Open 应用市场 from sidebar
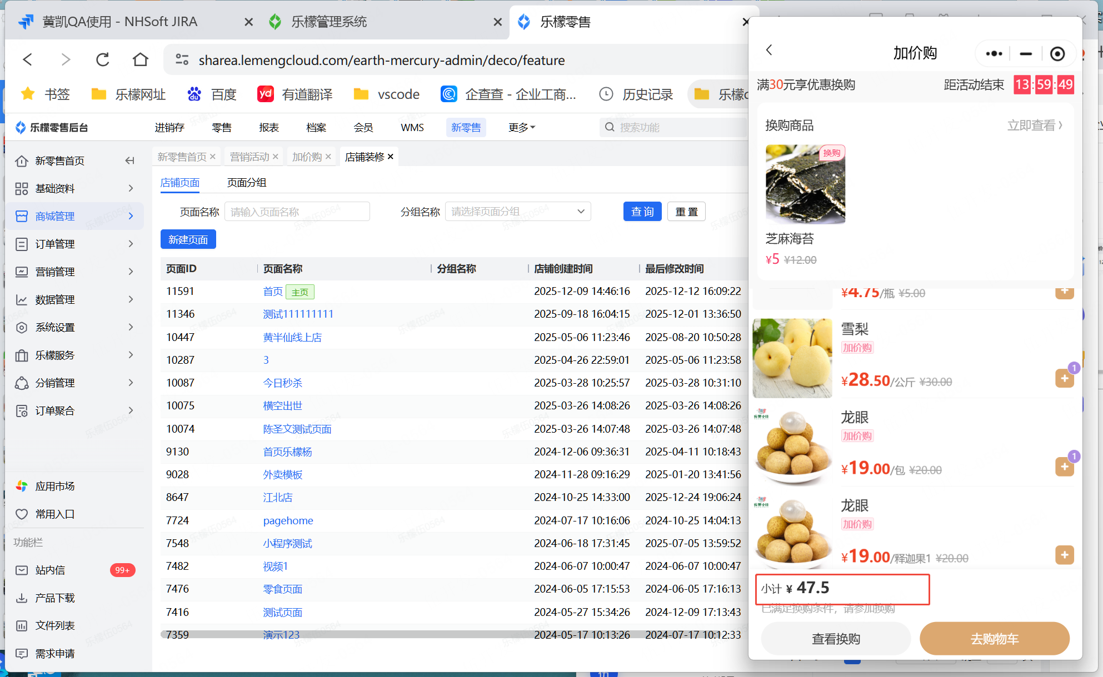Image resolution: width=1103 pixels, height=677 pixels. (54, 486)
